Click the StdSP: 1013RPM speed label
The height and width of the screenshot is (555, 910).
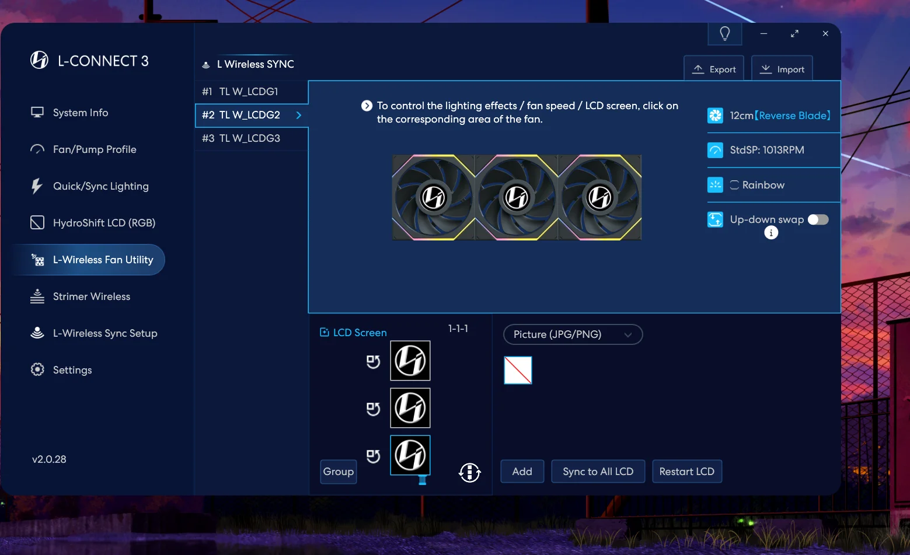[767, 150]
